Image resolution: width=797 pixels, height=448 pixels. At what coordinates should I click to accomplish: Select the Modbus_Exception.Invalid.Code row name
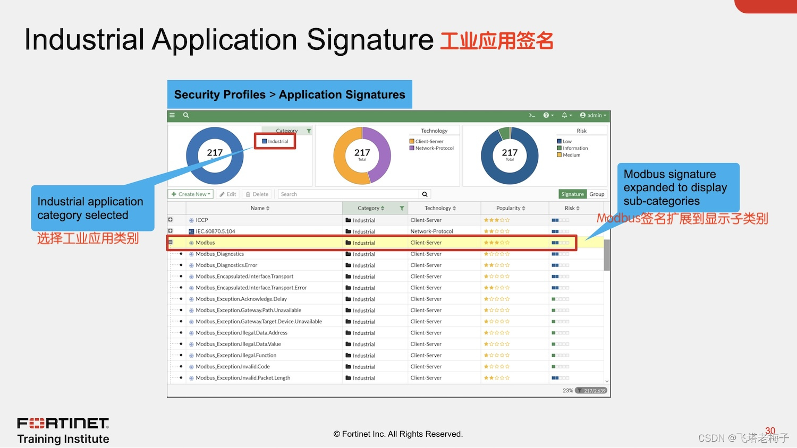[233, 367]
